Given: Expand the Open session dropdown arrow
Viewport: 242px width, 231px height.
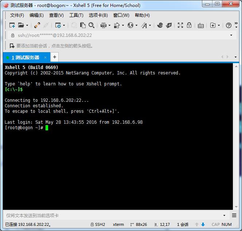Looking at the screenshot, I should coord(27,25).
